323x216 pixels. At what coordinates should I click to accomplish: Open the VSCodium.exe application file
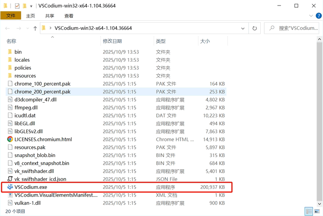pyautogui.click(x=30, y=187)
